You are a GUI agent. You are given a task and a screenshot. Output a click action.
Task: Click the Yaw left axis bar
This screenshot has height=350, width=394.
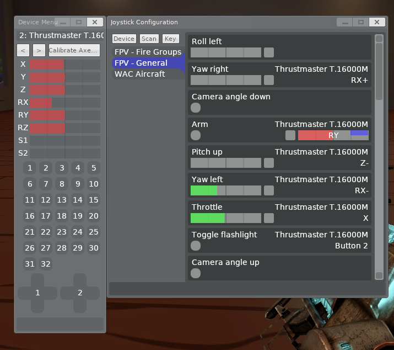tap(226, 190)
